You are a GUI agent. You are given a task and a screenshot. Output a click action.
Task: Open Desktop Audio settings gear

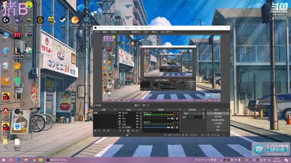(x=177, y=128)
